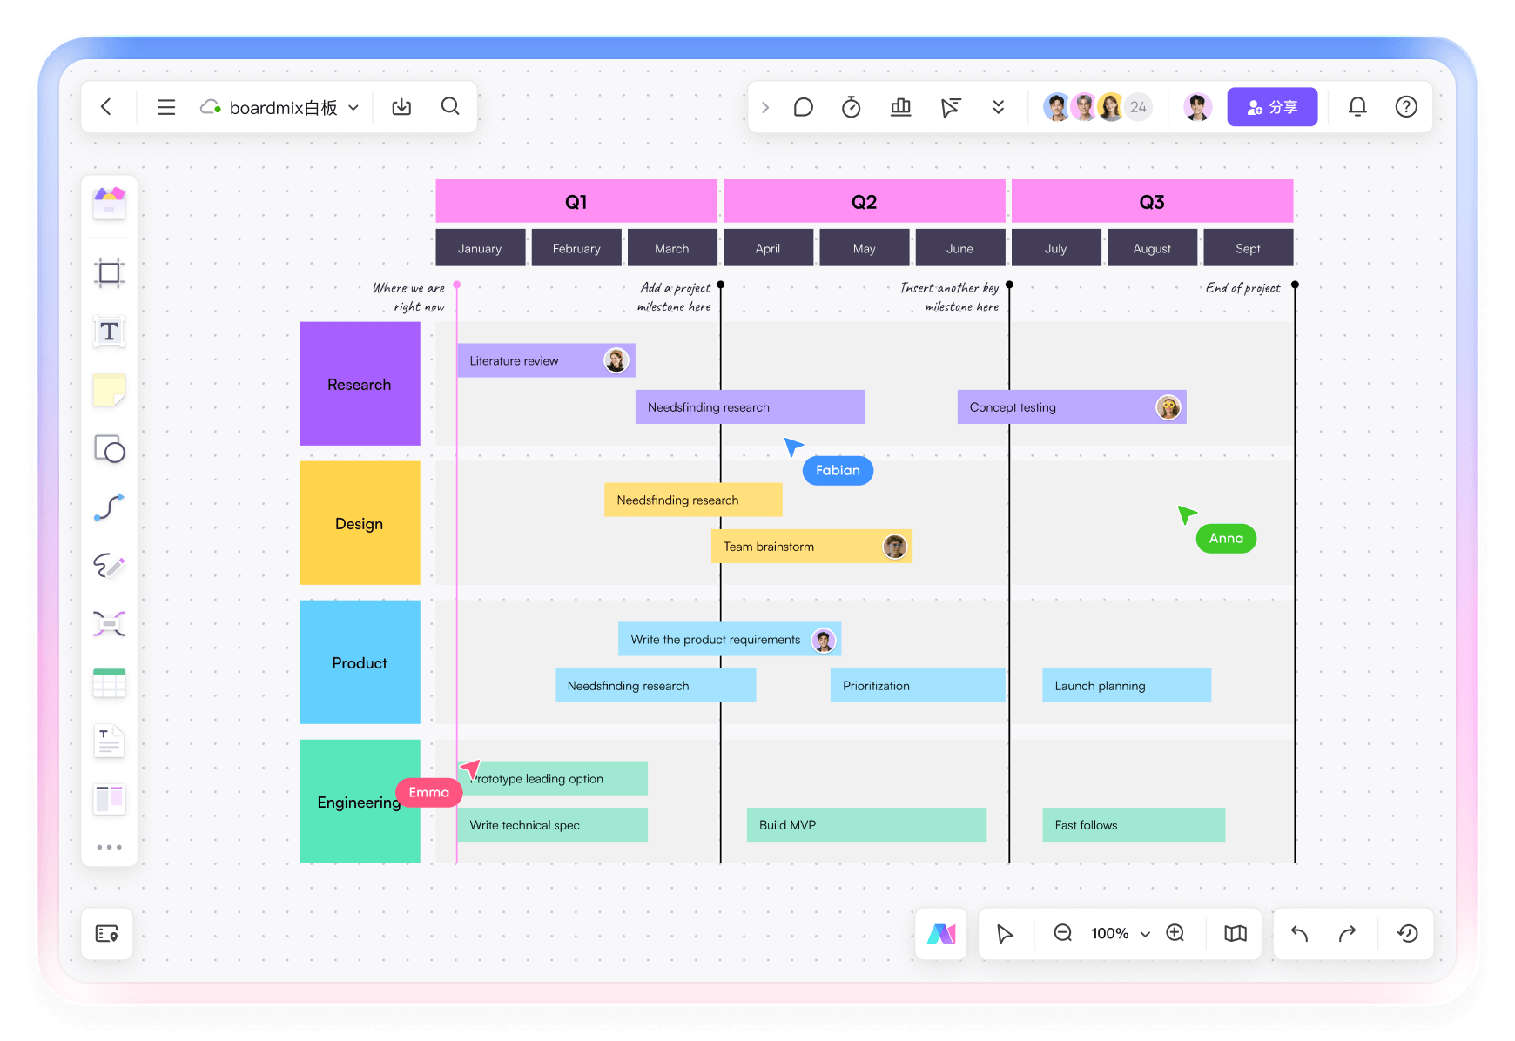Image resolution: width=1515 pixels, height=1041 pixels.
Task: Select the Pen drawing tool
Action: (109, 566)
